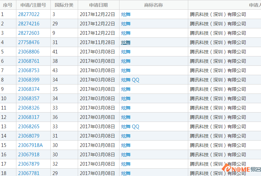Open record 23068399 for 炫舞 QQ
This screenshot has height=176, width=261.
point(29,80)
